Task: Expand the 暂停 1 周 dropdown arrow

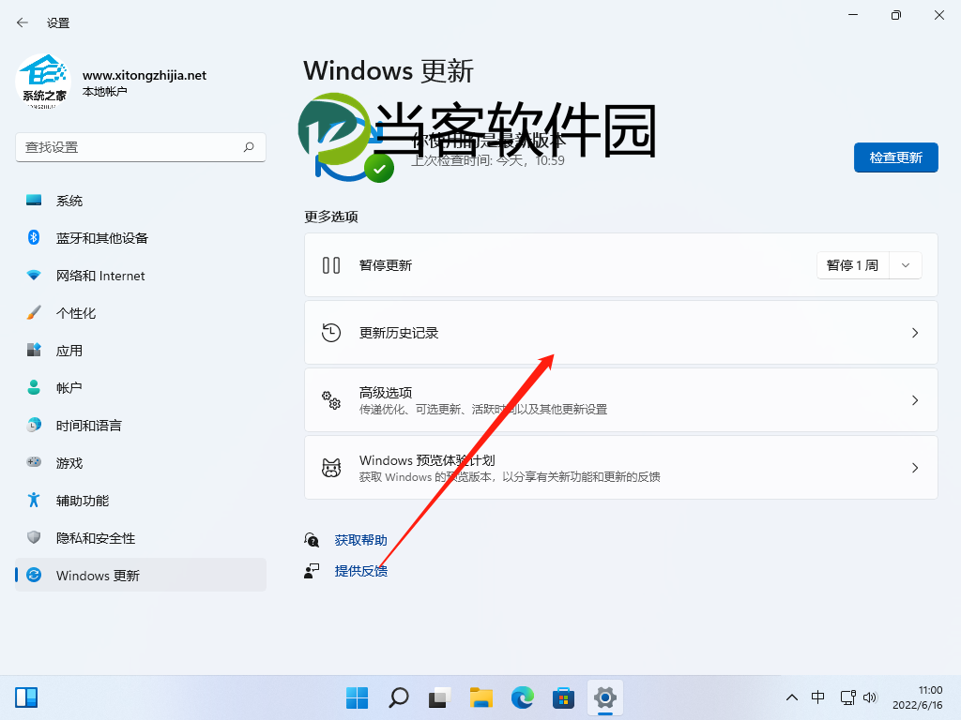Action: point(904,264)
